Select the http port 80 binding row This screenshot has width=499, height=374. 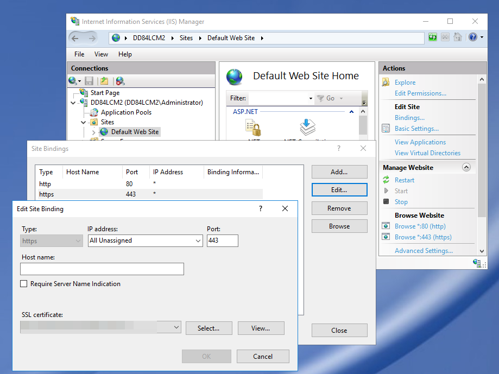[x=150, y=184]
